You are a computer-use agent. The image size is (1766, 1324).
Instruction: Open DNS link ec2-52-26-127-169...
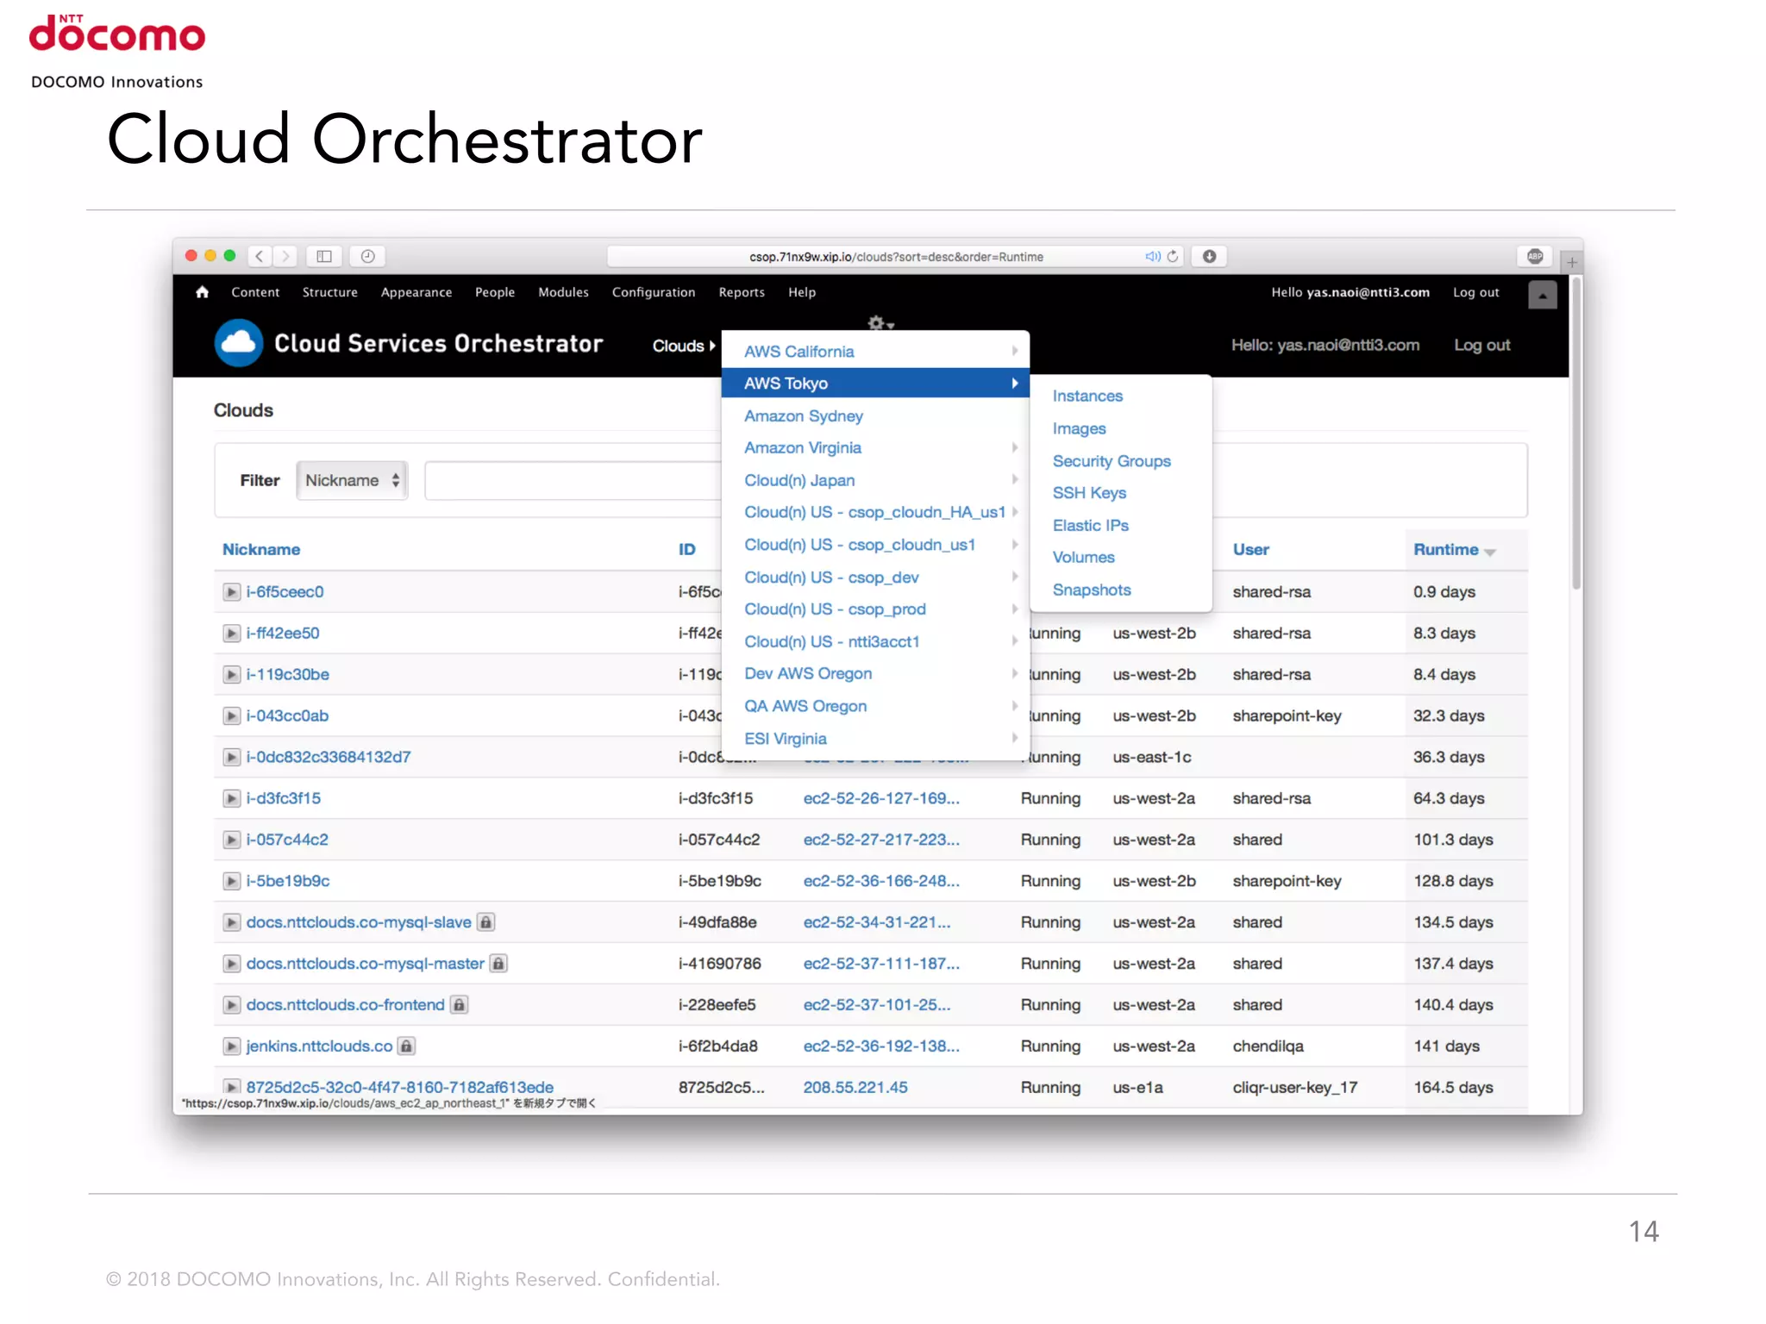[x=881, y=799]
